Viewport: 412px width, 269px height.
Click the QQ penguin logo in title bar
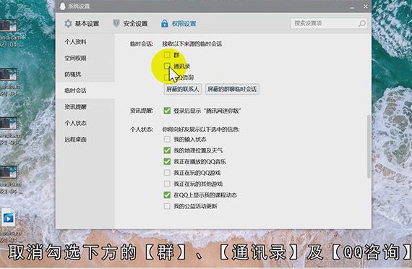tap(62, 7)
